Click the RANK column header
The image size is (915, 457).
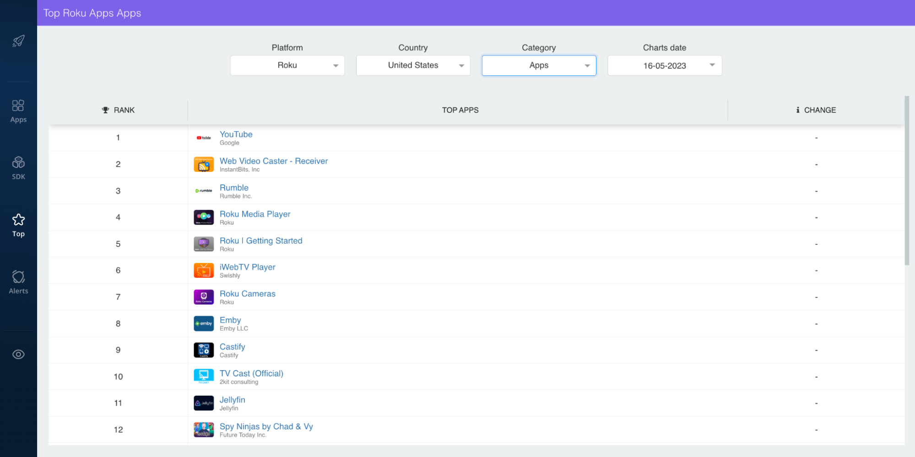pos(118,110)
